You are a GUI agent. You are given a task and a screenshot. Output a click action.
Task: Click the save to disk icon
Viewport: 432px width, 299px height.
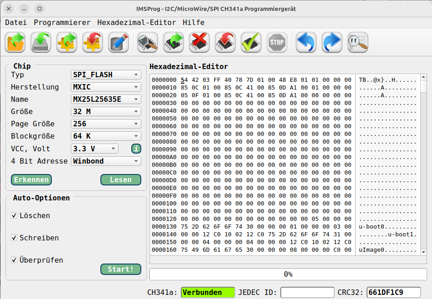click(41, 42)
